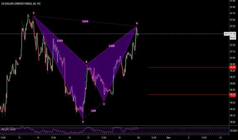Click the RSI (14, close) indicator legend

click(8, 129)
